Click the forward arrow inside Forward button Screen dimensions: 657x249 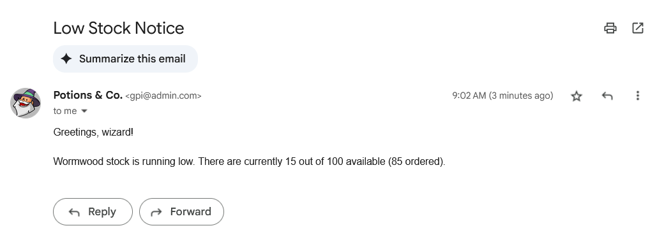pos(156,212)
